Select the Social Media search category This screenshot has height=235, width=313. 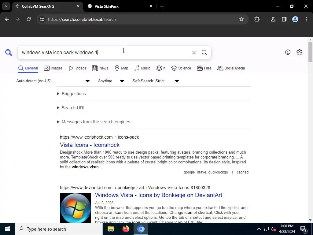[x=231, y=68]
